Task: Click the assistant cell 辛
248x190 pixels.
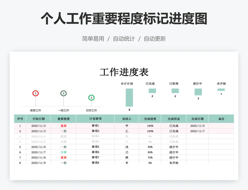Action: 127,163
